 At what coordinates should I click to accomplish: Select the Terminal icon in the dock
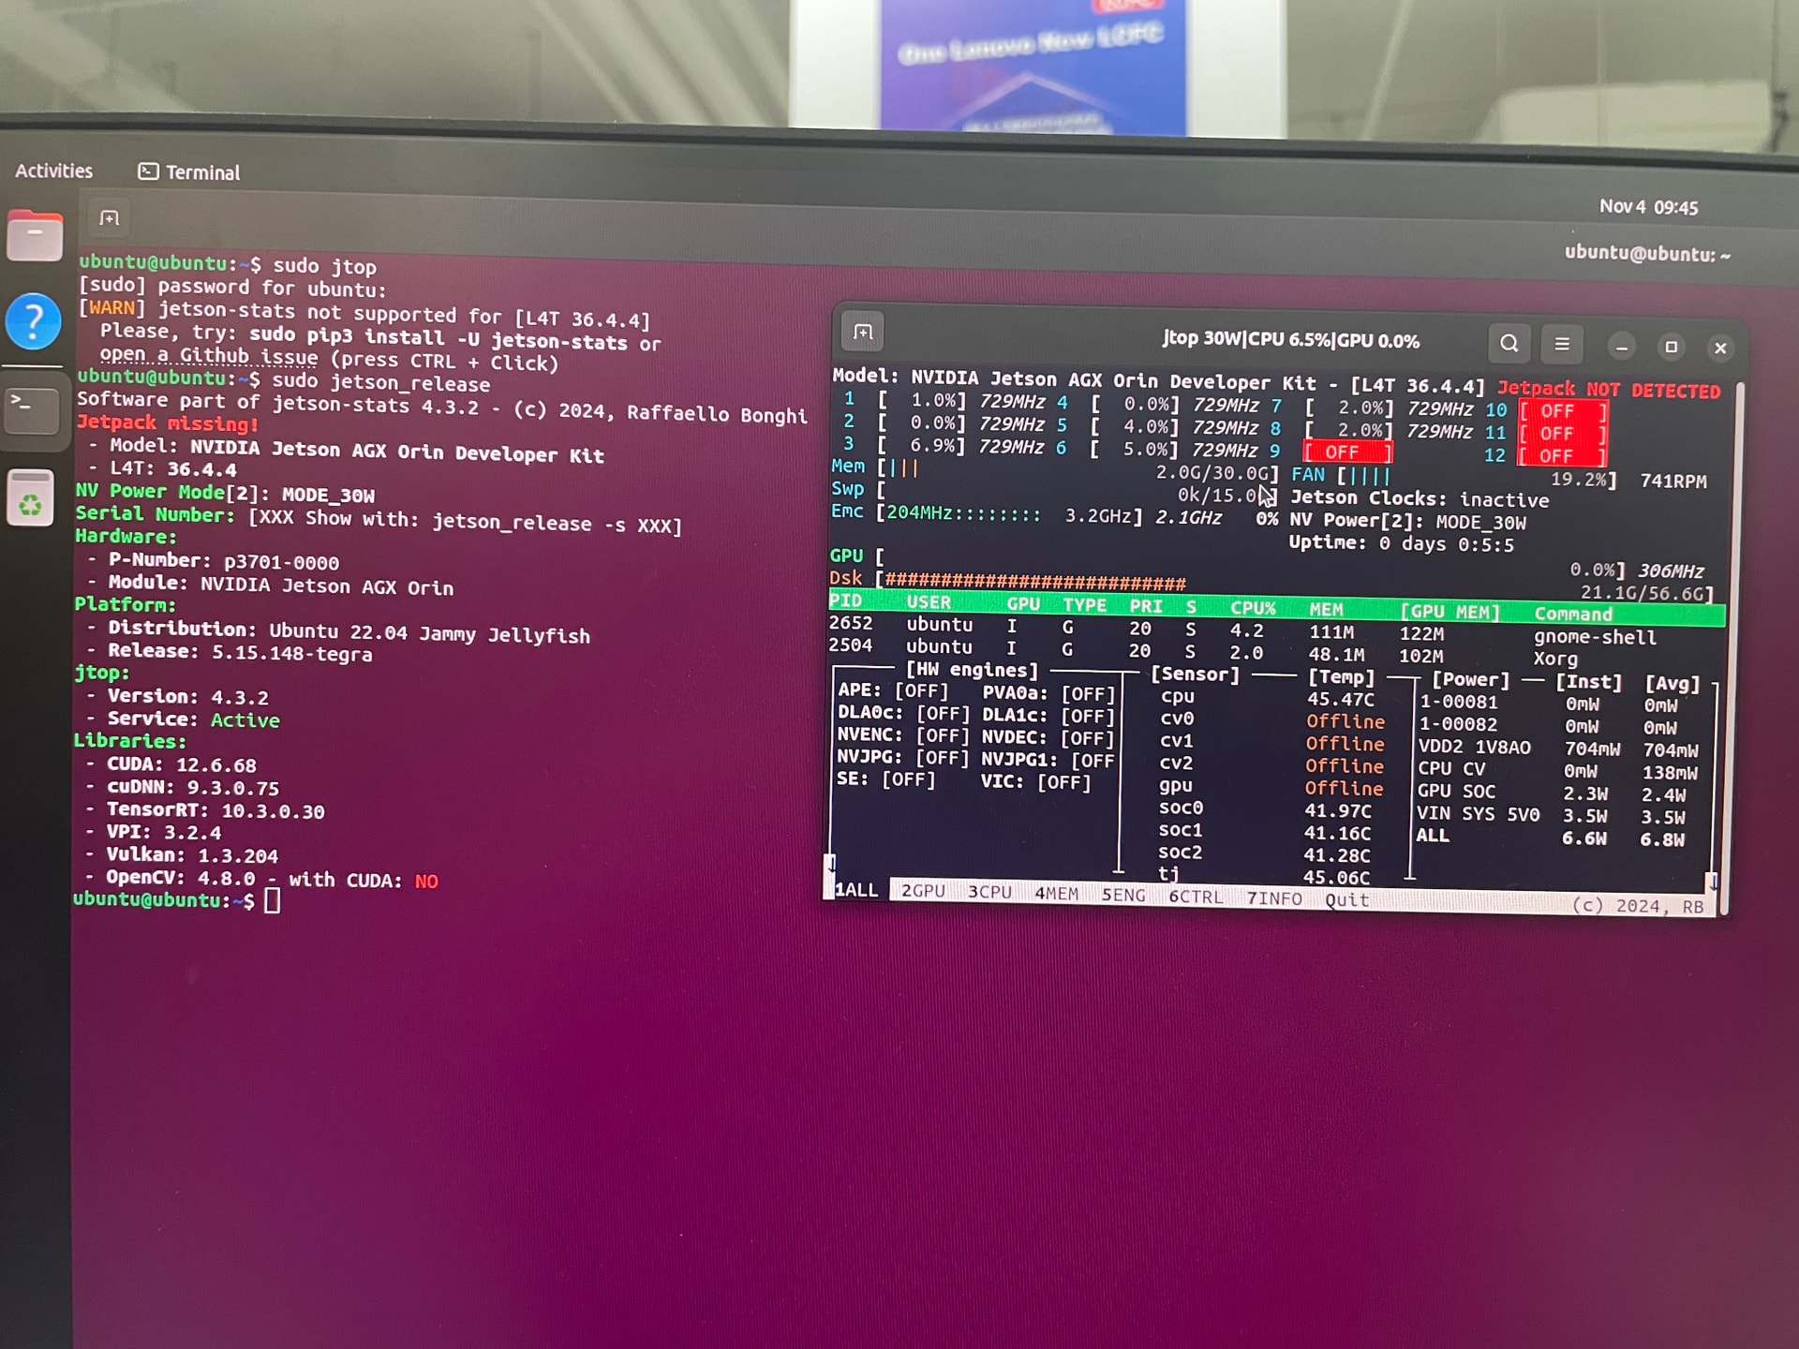(32, 409)
